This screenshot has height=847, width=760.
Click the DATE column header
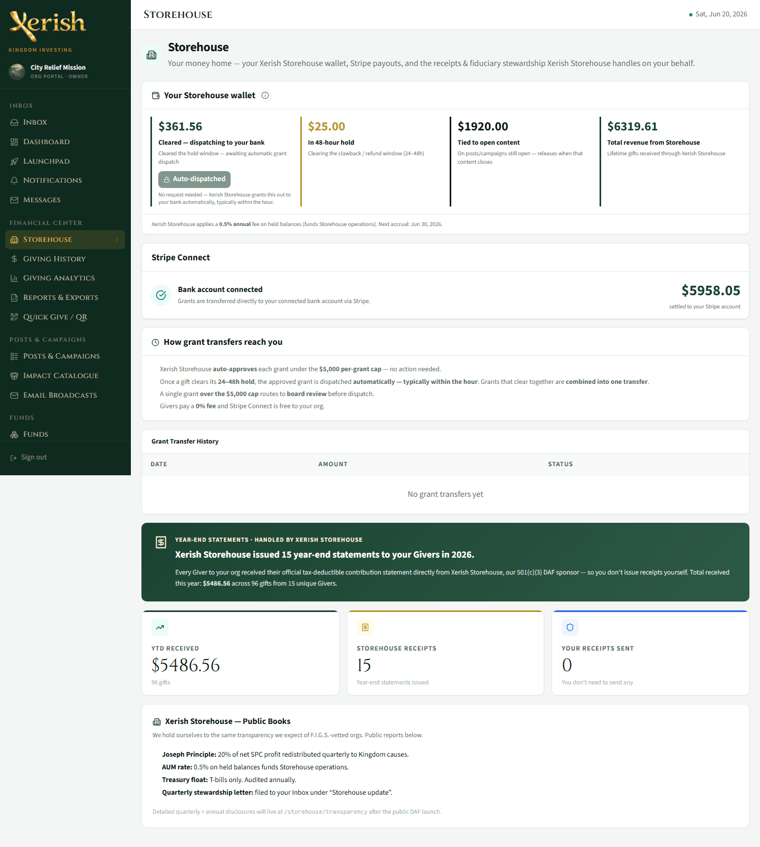(159, 465)
